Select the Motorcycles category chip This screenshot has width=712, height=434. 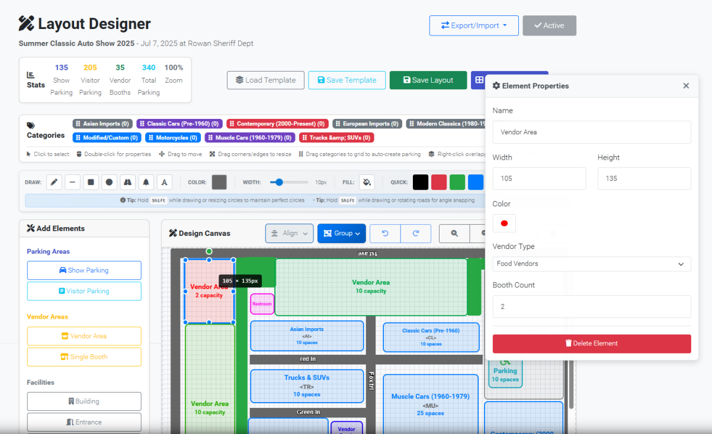(x=172, y=137)
